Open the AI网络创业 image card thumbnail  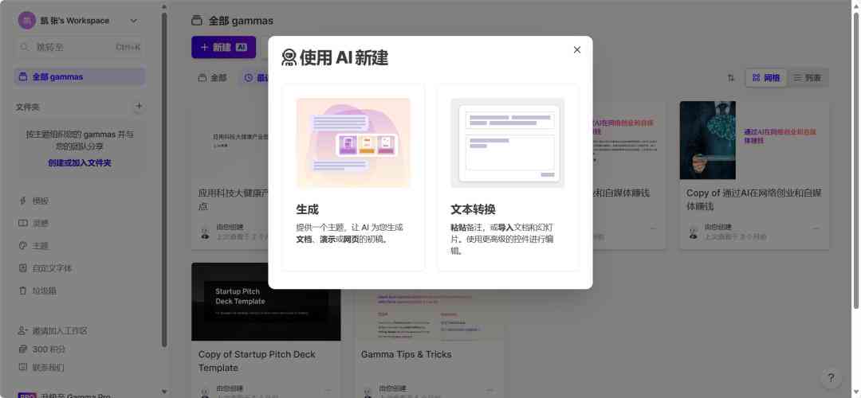tap(754, 140)
